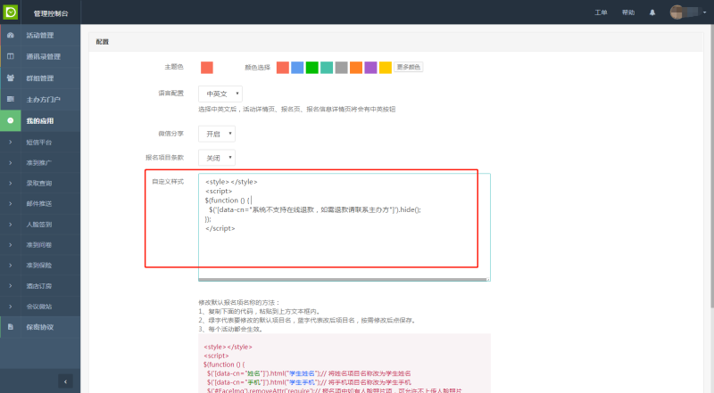Click the user avatar picture
This screenshot has height=393, width=714.
click(677, 12)
